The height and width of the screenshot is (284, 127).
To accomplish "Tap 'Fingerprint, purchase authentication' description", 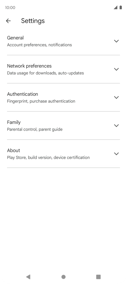I will pyautogui.click(x=41, y=101).
